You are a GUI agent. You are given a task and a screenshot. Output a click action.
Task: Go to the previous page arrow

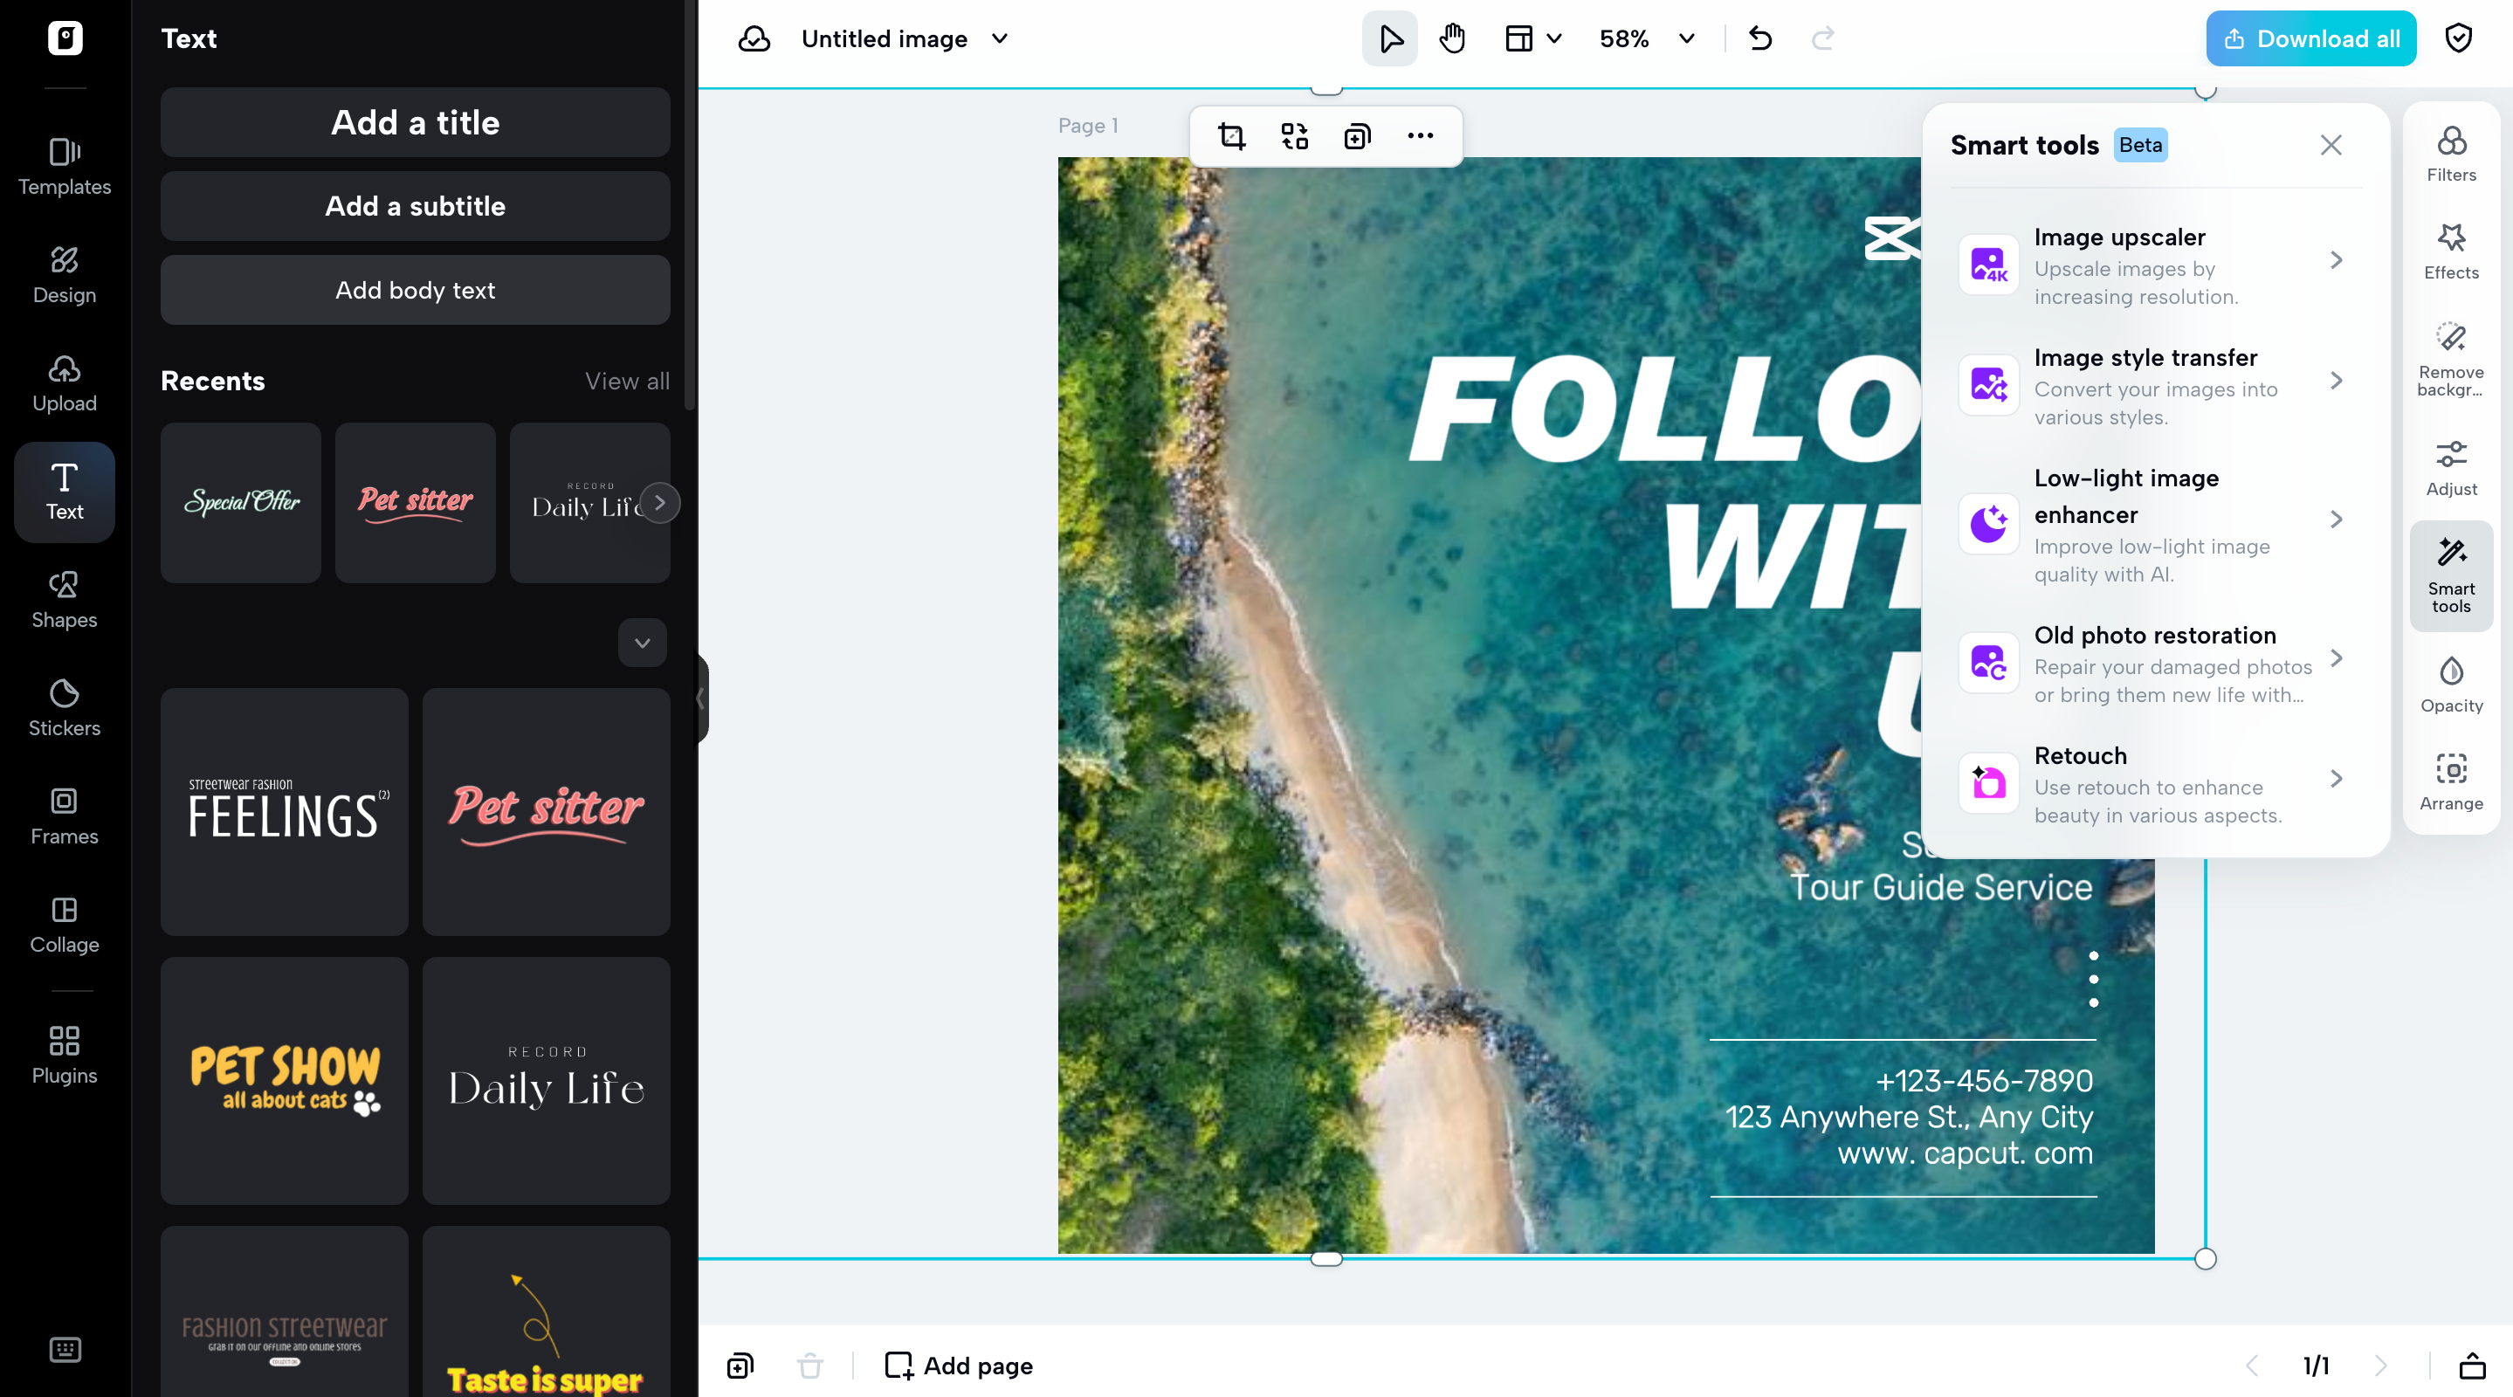tap(2252, 1366)
